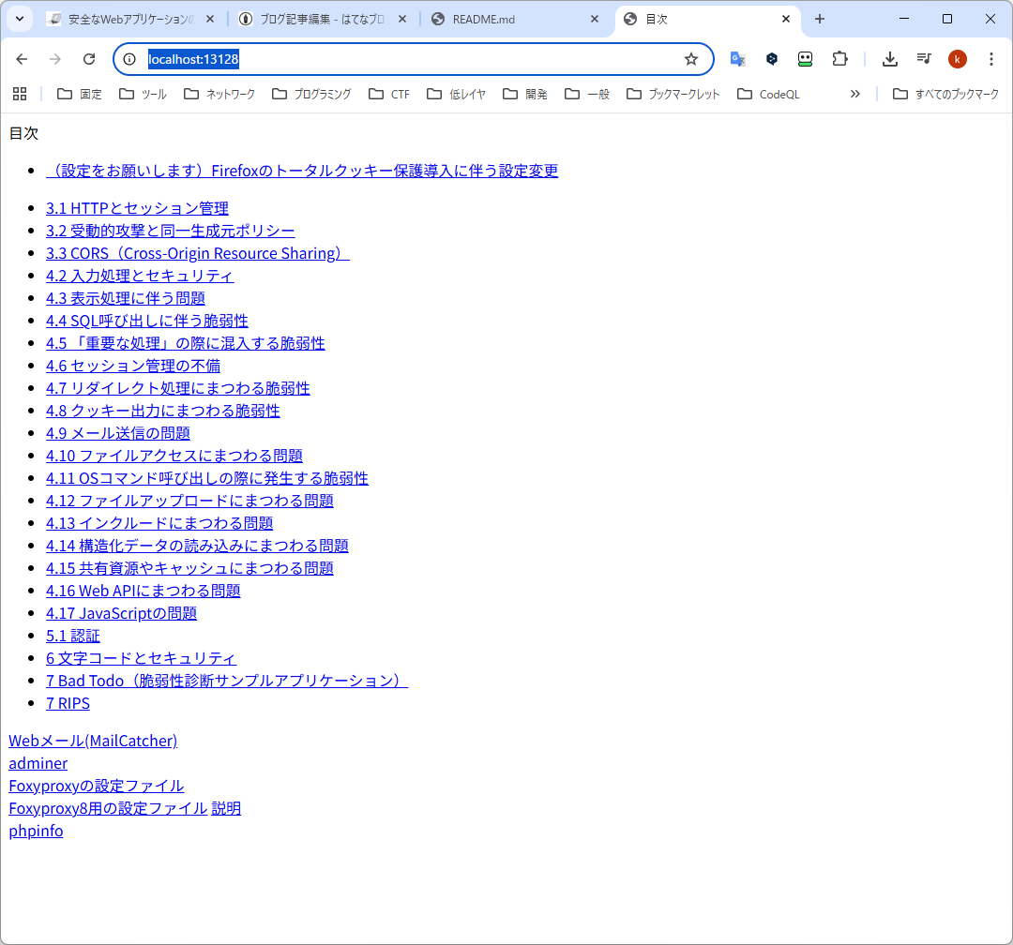
Task: Open media controls icon in toolbar
Action: click(924, 59)
